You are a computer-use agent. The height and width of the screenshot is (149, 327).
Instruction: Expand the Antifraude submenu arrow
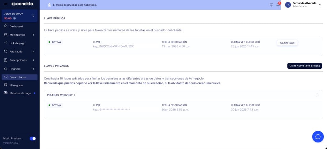click(x=33, y=52)
